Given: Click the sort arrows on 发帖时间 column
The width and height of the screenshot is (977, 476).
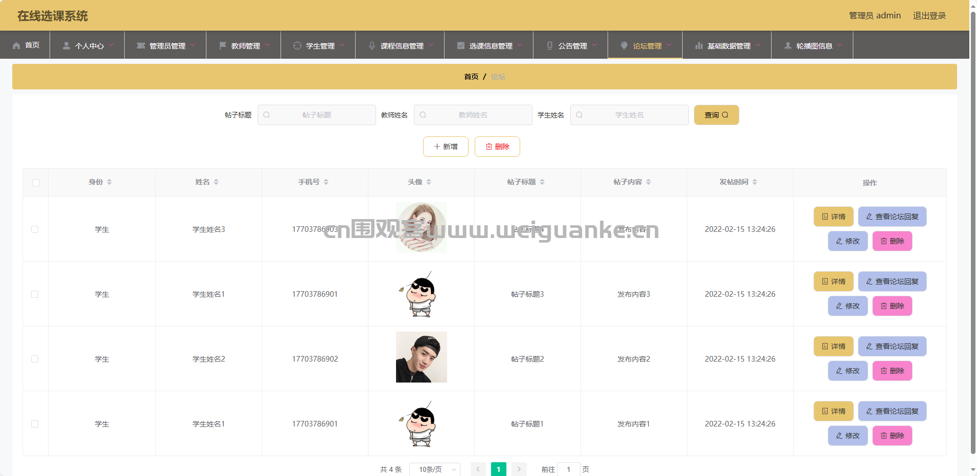Looking at the screenshot, I should (755, 182).
